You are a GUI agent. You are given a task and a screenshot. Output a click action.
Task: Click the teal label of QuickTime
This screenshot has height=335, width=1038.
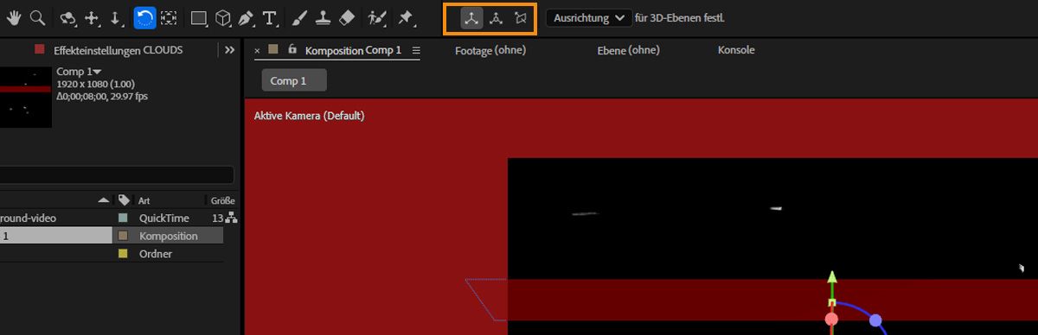pyautogui.click(x=123, y=218)
